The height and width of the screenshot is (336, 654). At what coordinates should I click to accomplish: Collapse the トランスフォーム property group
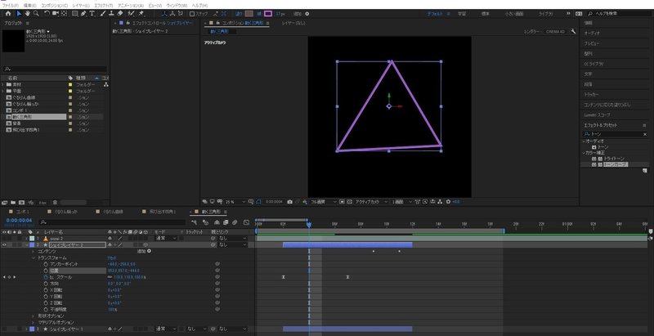pyautogui.click(x=34, y=258)
